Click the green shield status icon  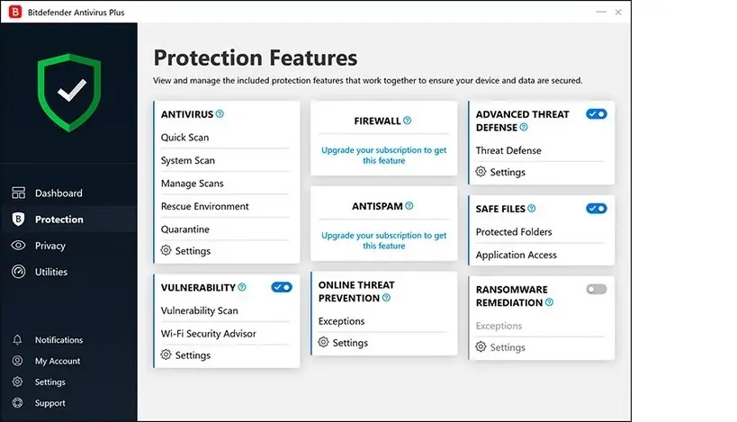tap(69, 93)
